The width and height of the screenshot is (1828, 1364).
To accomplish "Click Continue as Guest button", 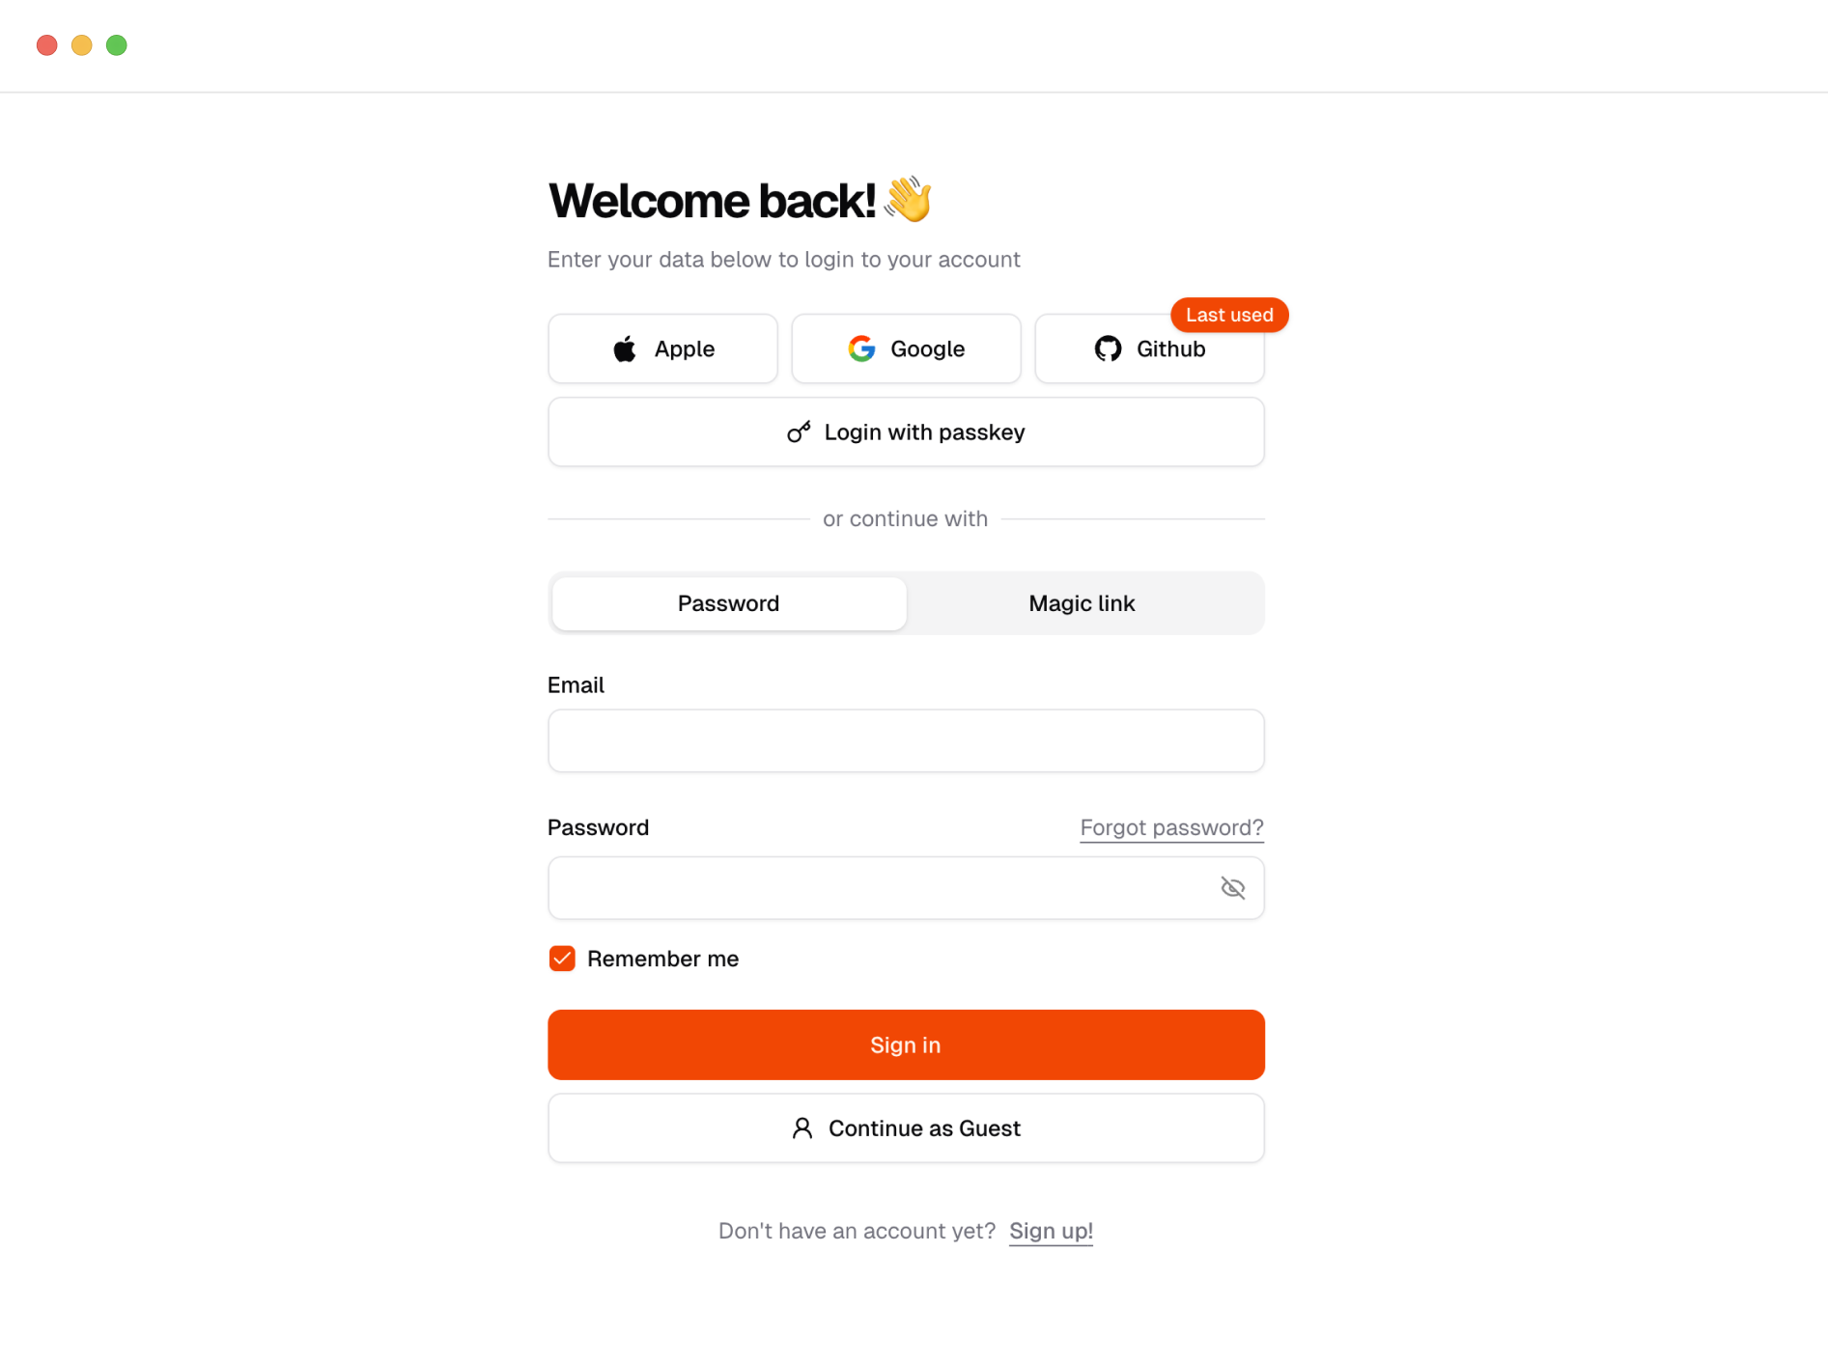I will (906, 1127).
